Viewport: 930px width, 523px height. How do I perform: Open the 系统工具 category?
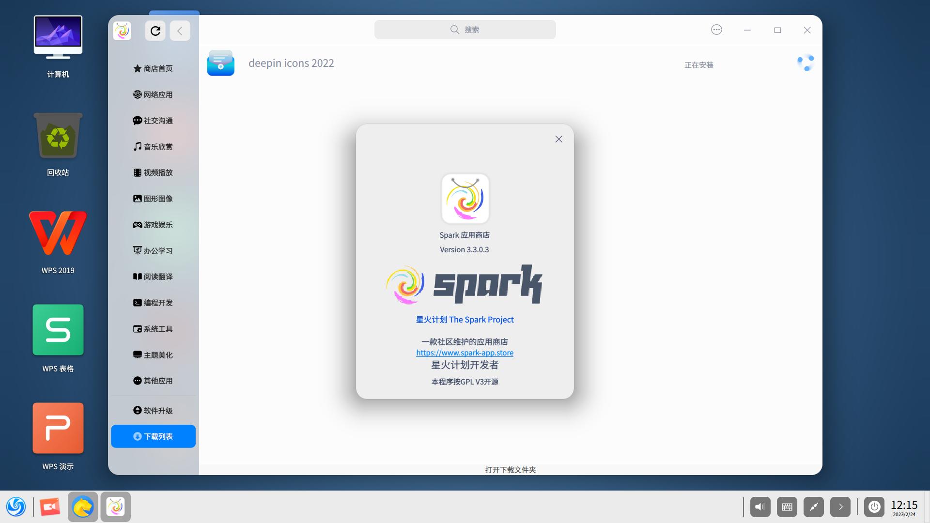point(157,329)
